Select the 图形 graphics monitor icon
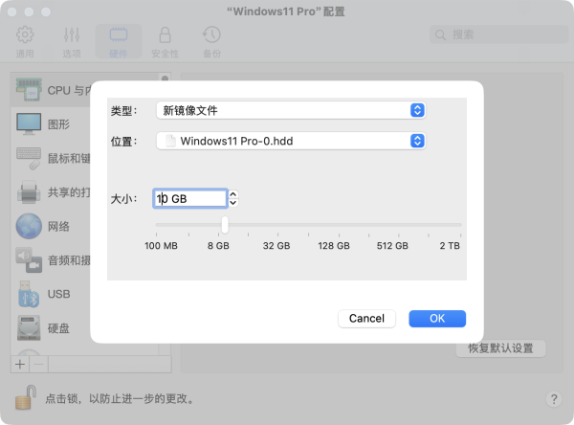 click(x=29, y=123)
